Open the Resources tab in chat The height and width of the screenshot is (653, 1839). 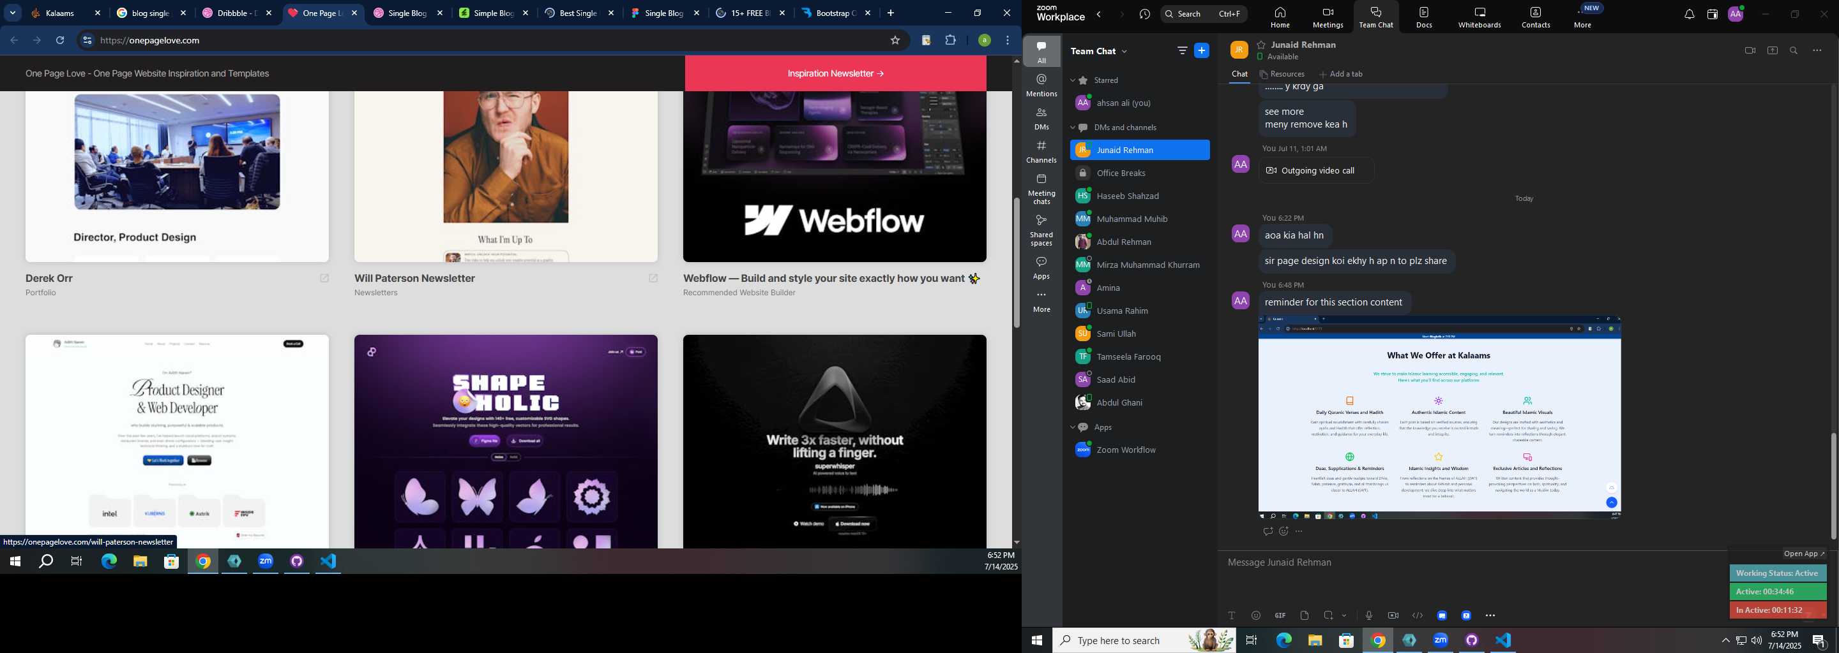click(x=1282, y=74)
